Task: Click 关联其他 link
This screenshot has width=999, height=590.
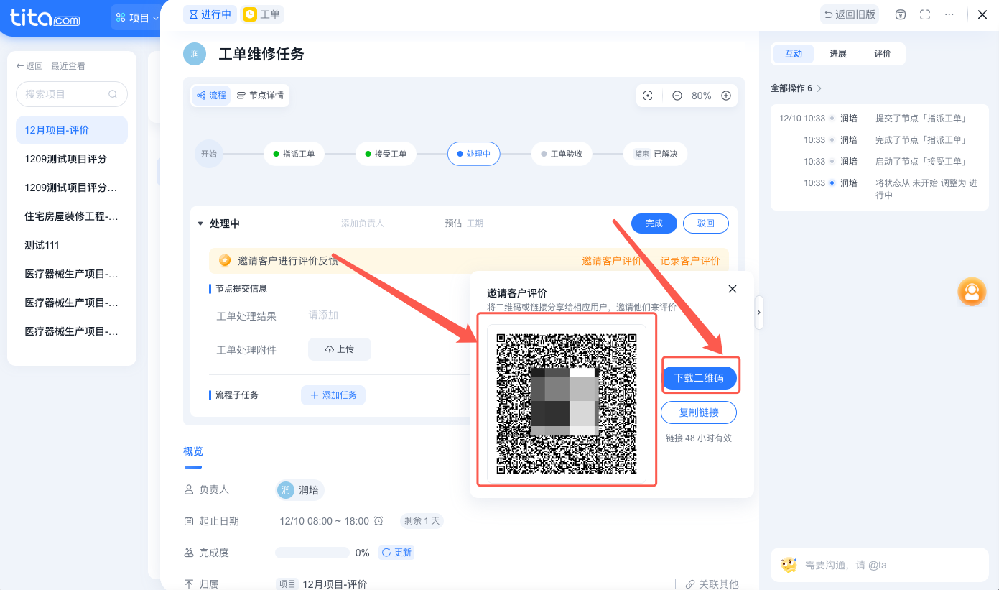Action: click(712, 584)
